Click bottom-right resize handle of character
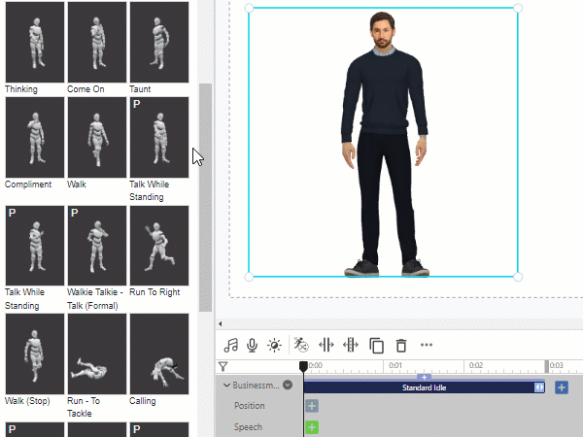The width and height of the screenshot is (583, 437). (518, 277)
